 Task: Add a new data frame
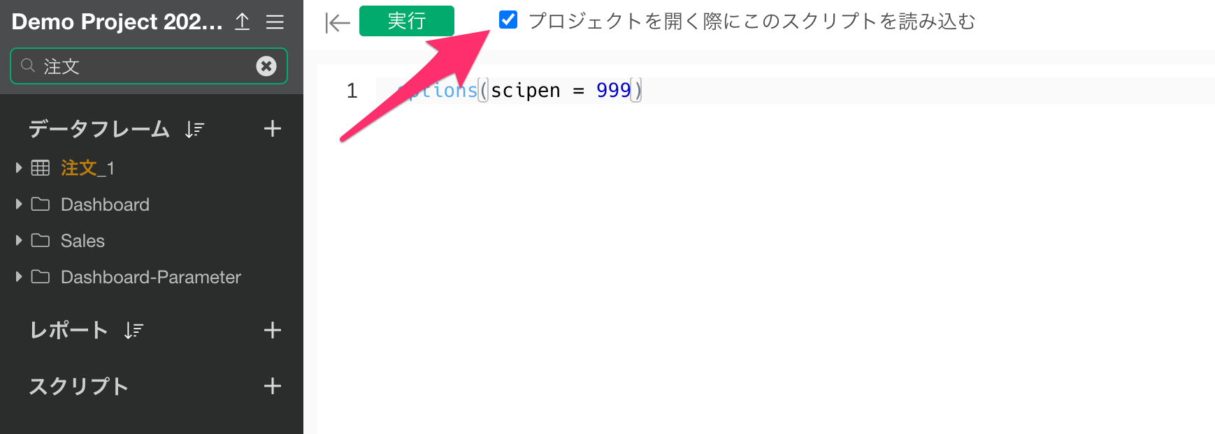[x=273, y=128]
